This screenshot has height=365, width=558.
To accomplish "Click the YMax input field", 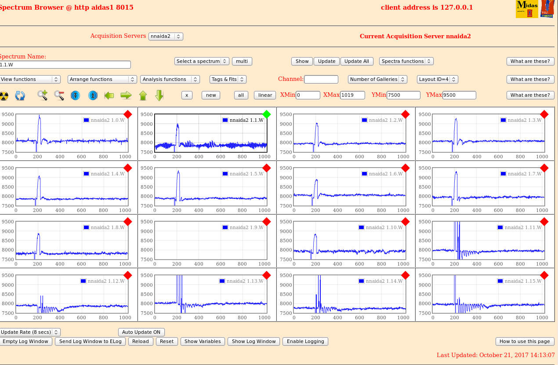I will click(459, 95).
